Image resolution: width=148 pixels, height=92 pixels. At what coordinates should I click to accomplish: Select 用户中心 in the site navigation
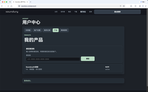(x=83, y=12)
